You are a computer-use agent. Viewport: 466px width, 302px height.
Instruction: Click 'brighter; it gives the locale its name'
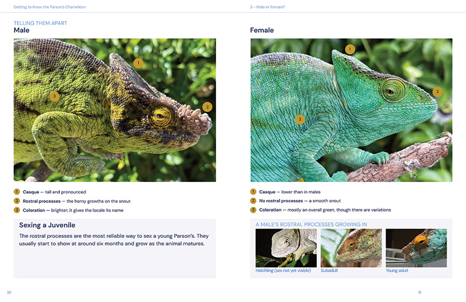[x=87, y=210]
